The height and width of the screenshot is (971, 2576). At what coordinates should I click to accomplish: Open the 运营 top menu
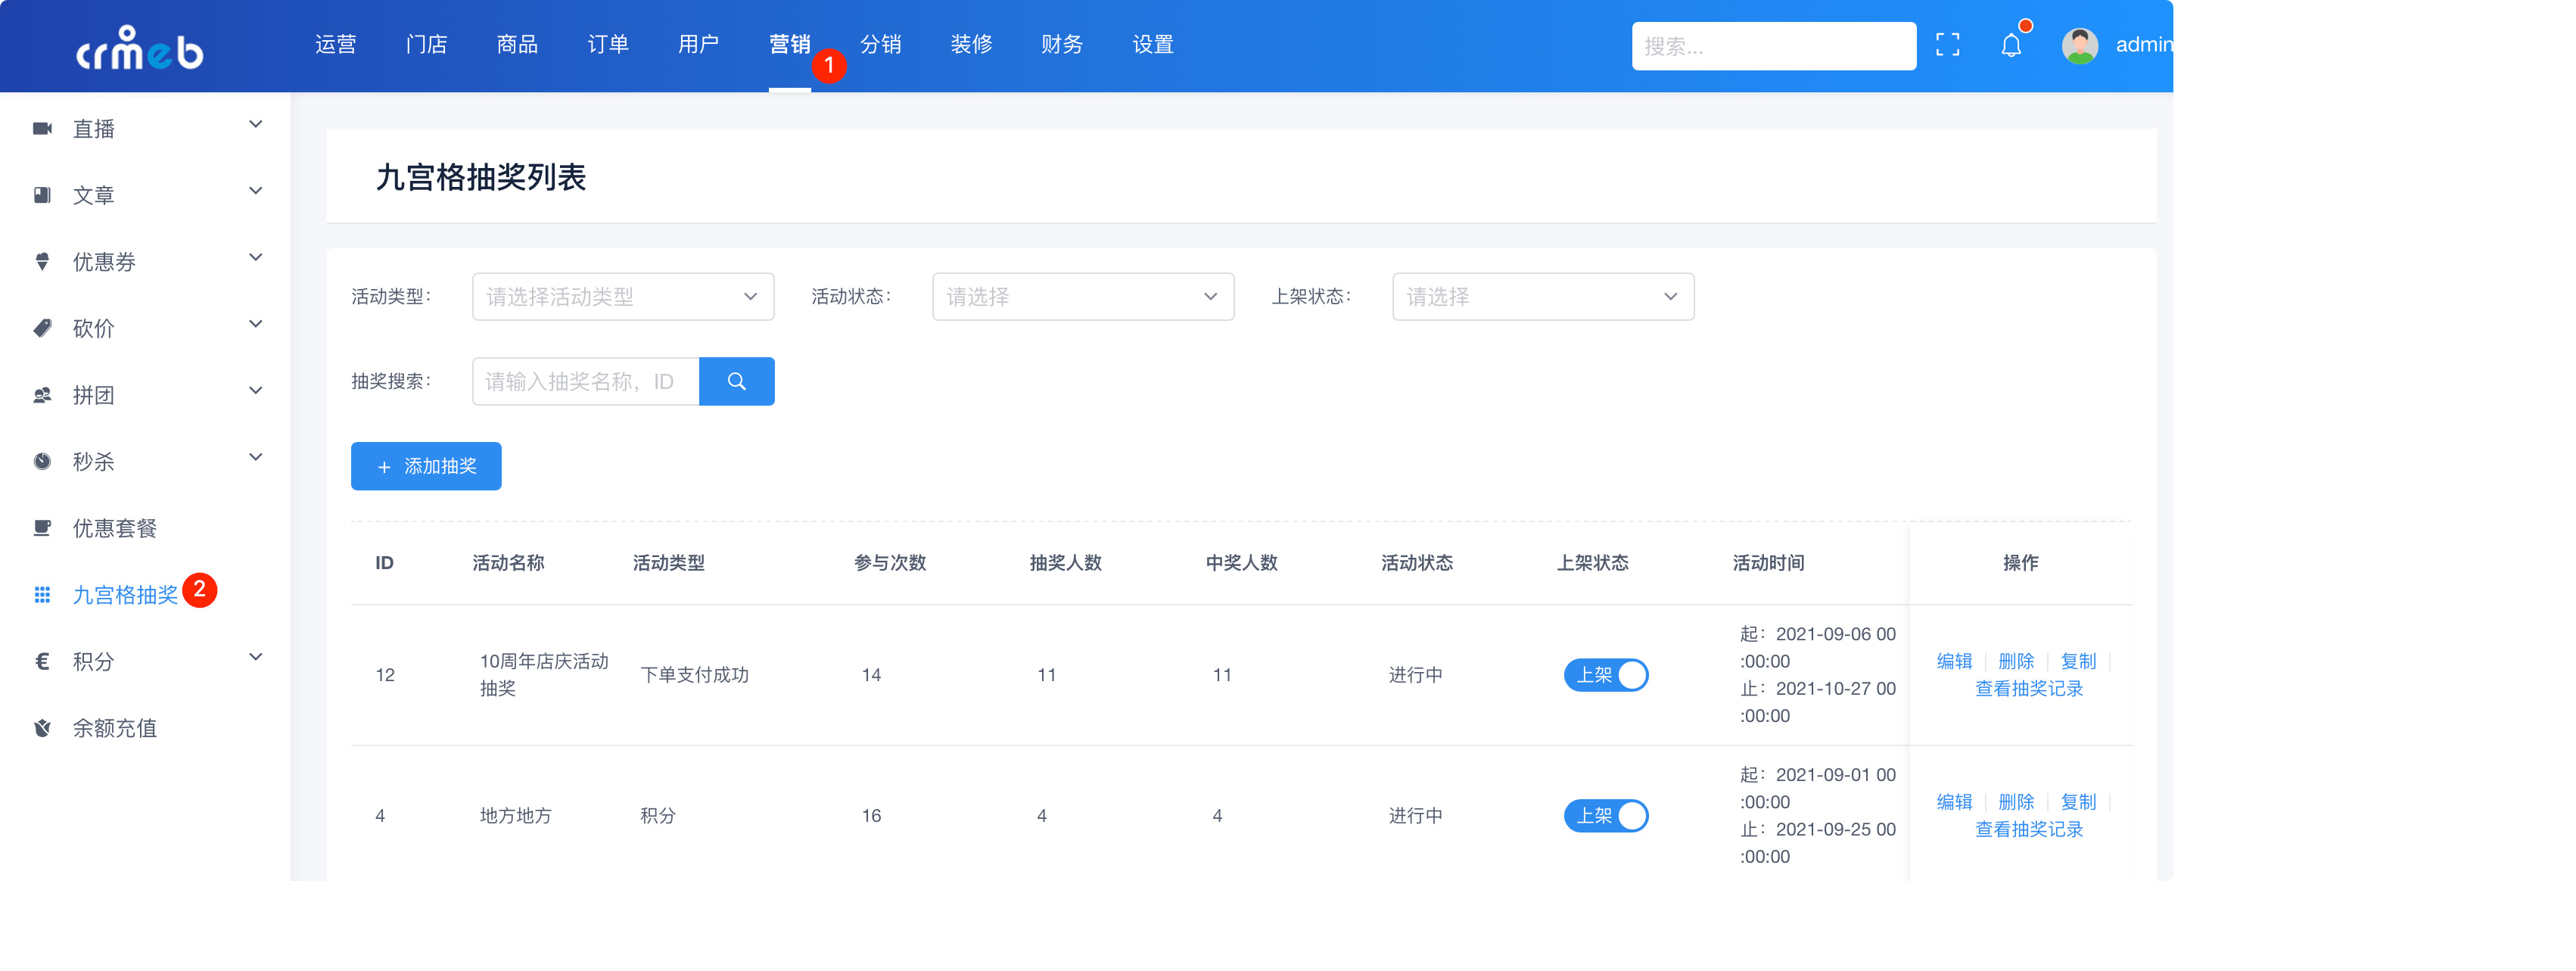(336, 45)
